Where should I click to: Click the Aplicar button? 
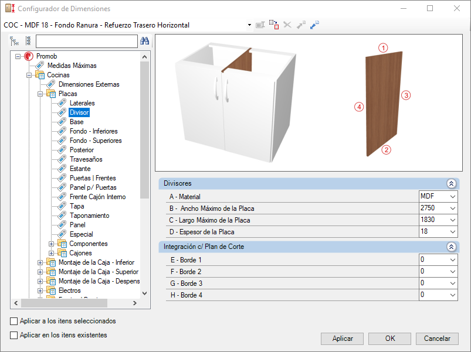pos(343,339)
